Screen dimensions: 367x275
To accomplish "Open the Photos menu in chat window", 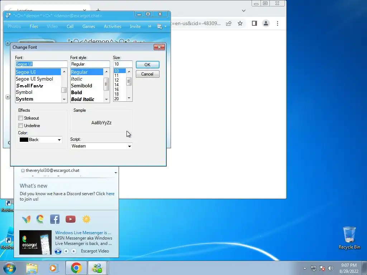I will (14, 26).
